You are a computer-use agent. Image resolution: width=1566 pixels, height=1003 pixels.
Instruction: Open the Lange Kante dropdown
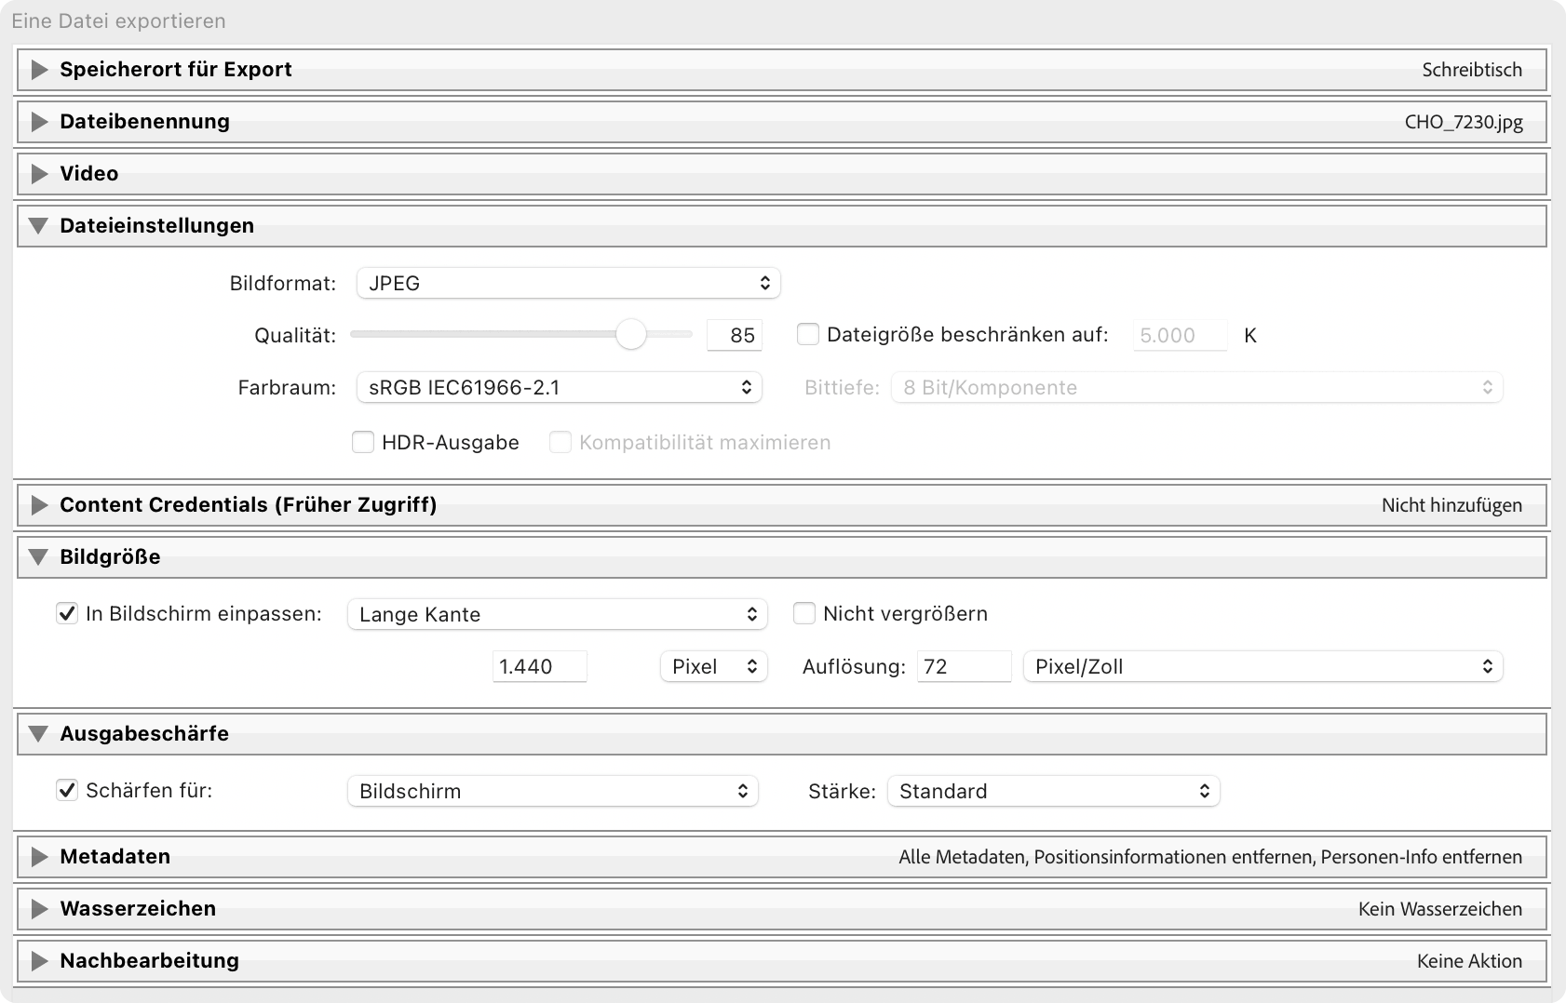(x=557, y=615)
